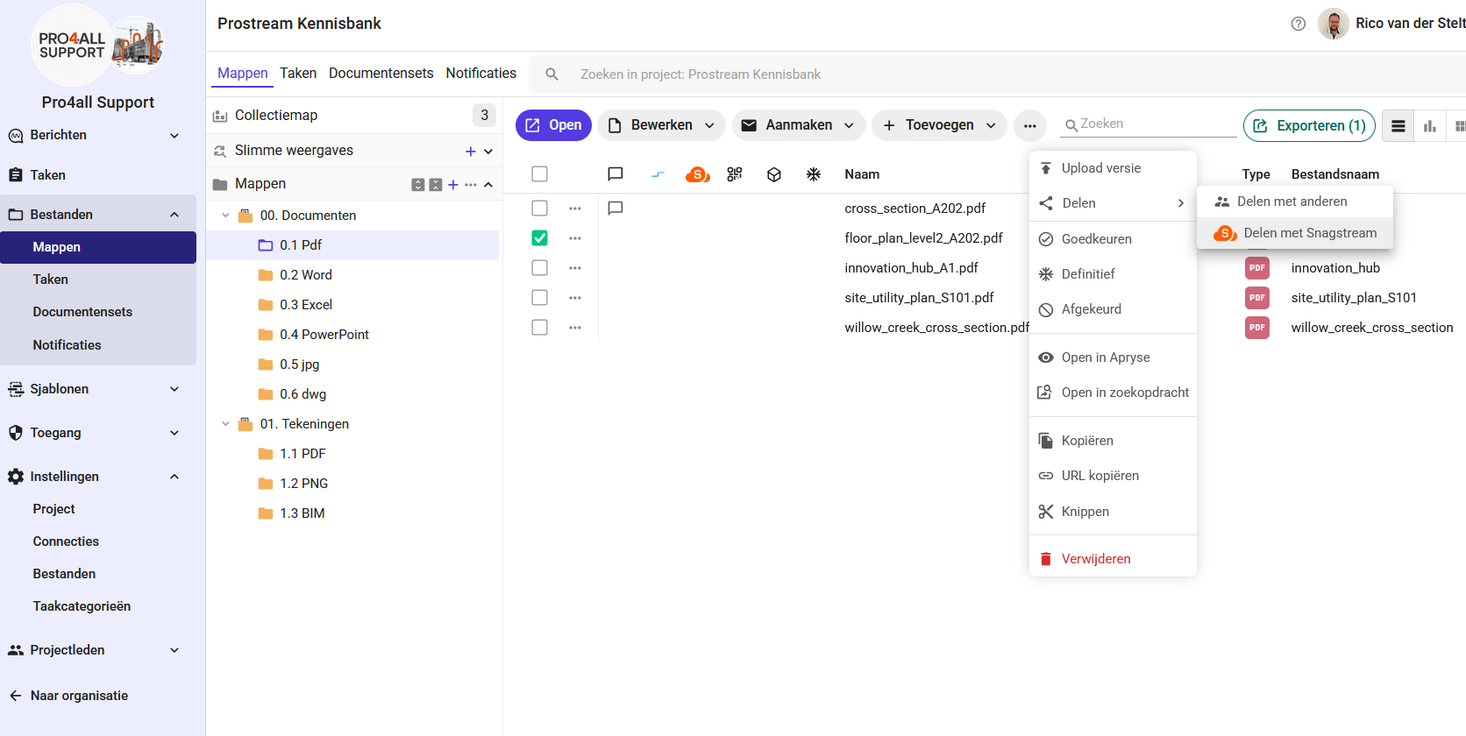The image size is (1466, 736).
Task: Collapse the Bestanden sidebar section
Action: (x=174, y=215)
